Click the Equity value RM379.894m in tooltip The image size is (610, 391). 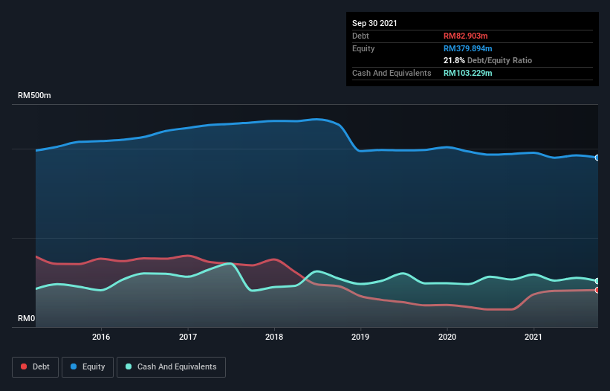(468, 48)
